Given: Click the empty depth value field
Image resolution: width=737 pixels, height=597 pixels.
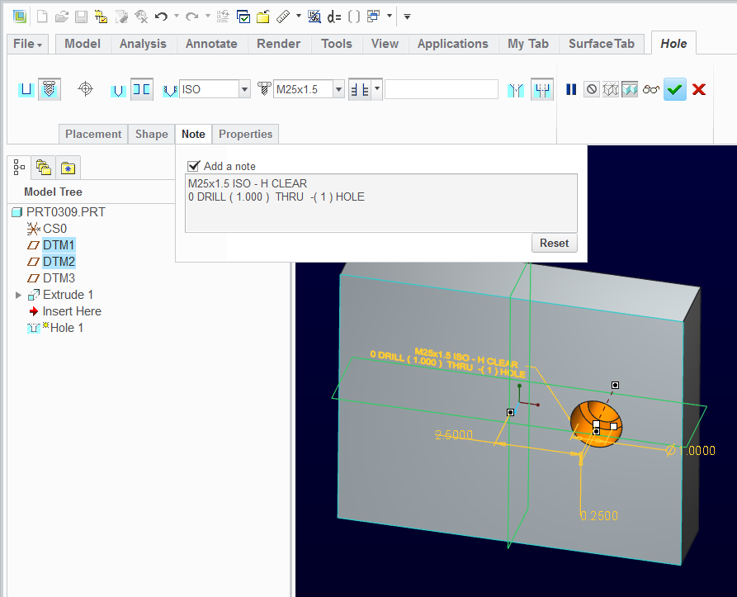Looking at the screenshot, I should tap(442, 89).
